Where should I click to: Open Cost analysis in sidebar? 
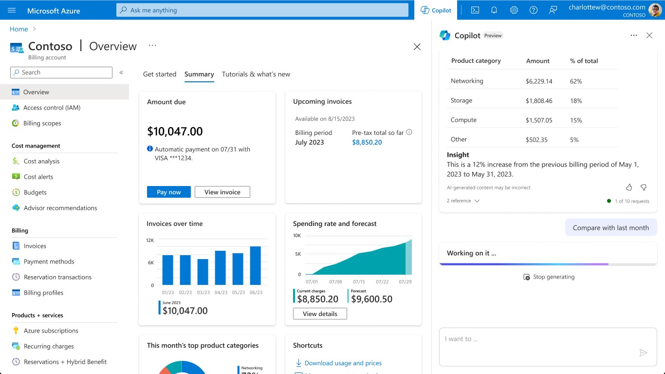41,161
